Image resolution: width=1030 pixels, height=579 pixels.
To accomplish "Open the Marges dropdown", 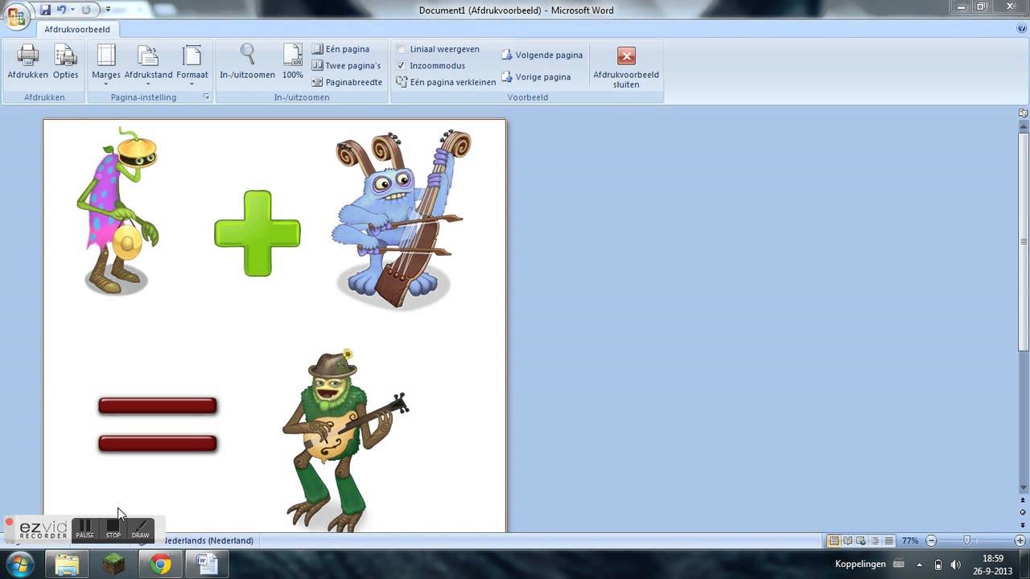I will tap(106, 64).
